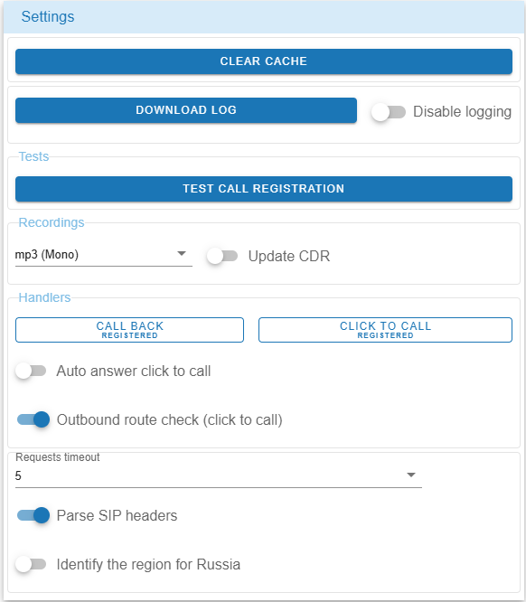Click the Parse SIP headers label
The height and width of the screenshot is (602, 526).
tap(117, 515)
